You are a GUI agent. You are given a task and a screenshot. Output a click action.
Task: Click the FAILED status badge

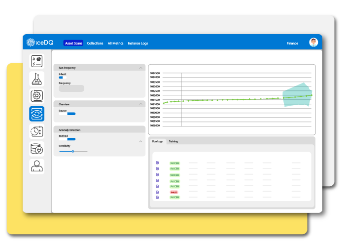pyautogui.click(x=174, y=192)
